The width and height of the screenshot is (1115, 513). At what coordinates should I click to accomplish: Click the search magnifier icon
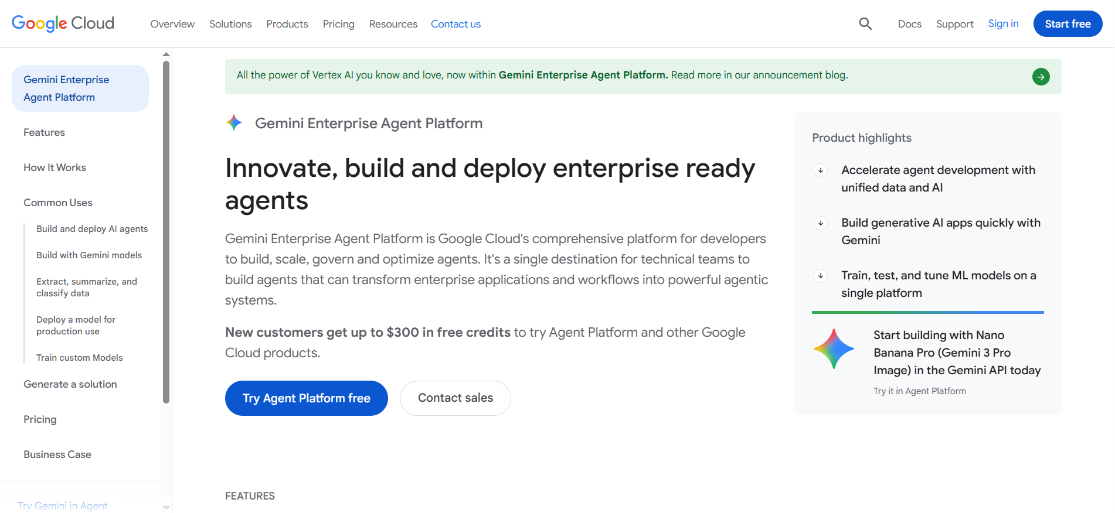(x=865, y=24)
